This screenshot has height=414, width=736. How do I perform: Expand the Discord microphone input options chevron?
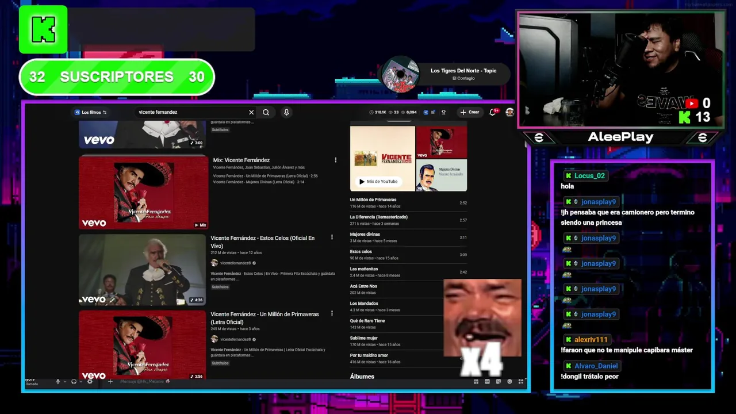coord(65,381)
